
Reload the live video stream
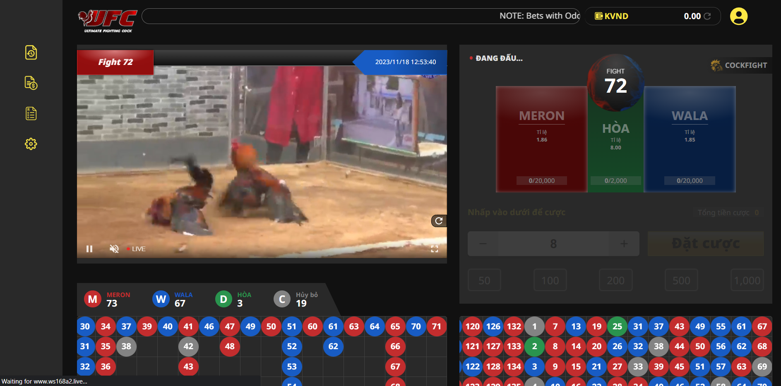tap(439, 221)
